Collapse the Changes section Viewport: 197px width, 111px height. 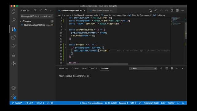tap(21, 21)
